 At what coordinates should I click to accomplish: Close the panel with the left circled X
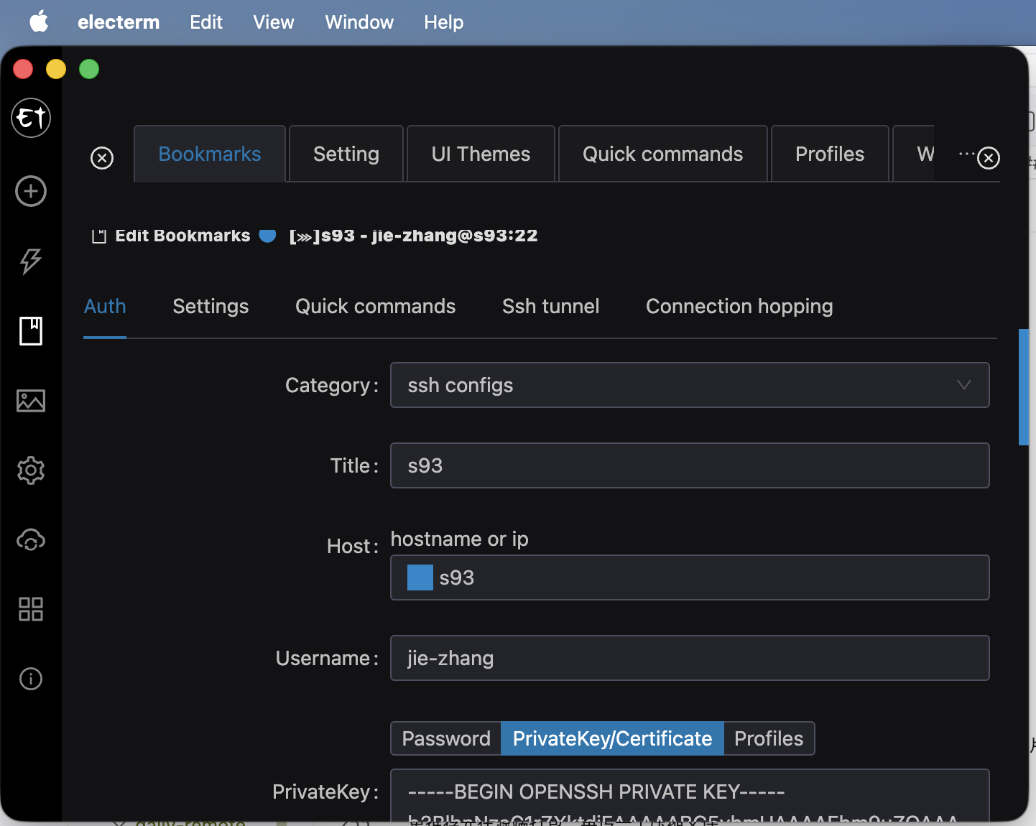102,158
